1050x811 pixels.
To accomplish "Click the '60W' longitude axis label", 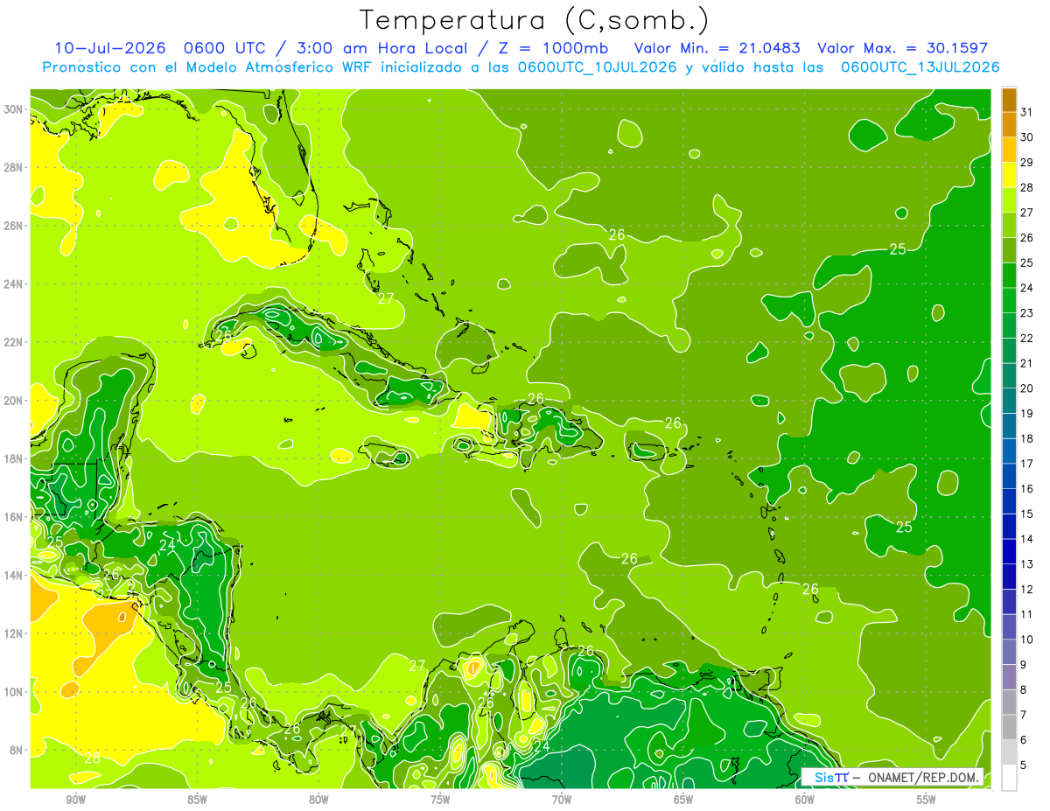I will tap(805, 800).
